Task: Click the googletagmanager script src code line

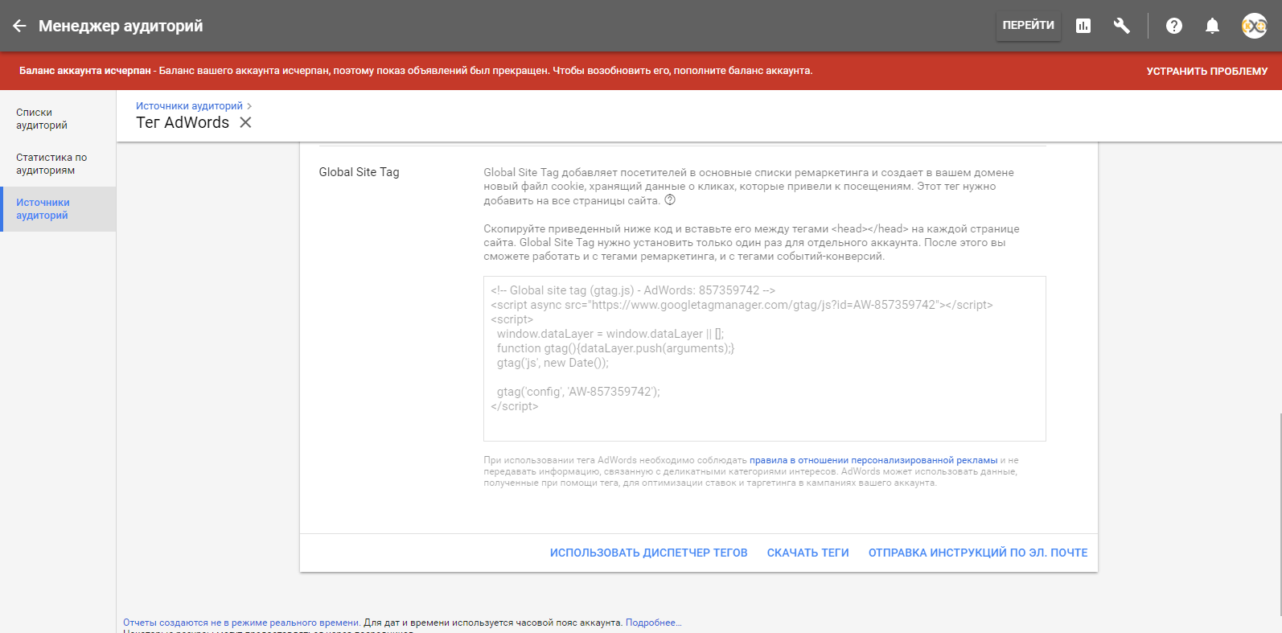Action: pos(742,305)
